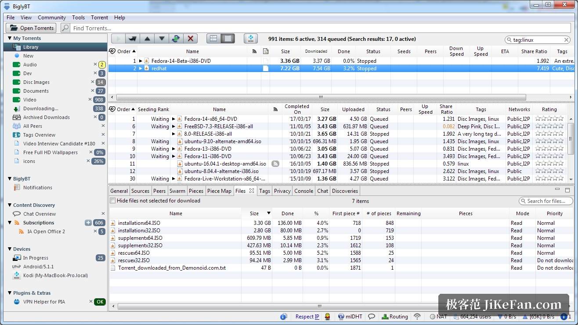This screenshot has width=578, height=325.
Task: Open the File menu
Action: coord(11,18)
